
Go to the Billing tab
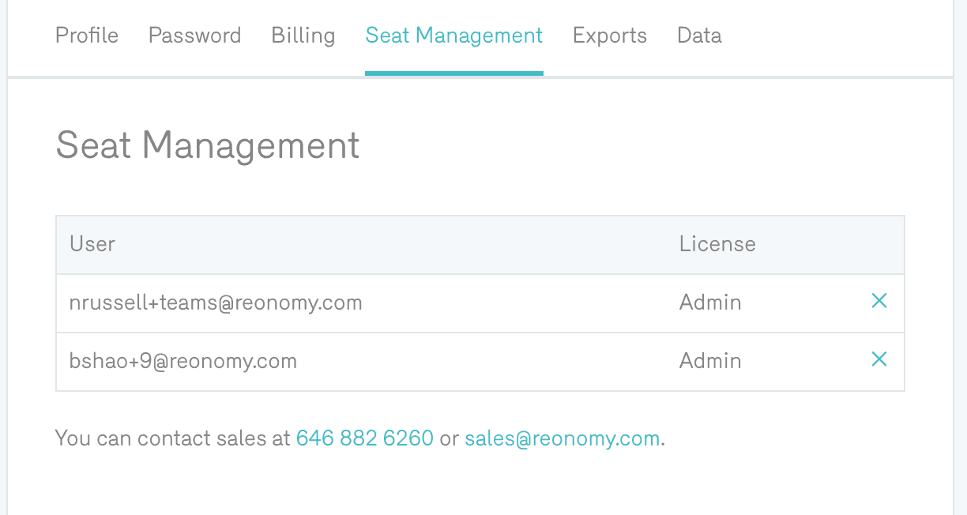[303, 36]
